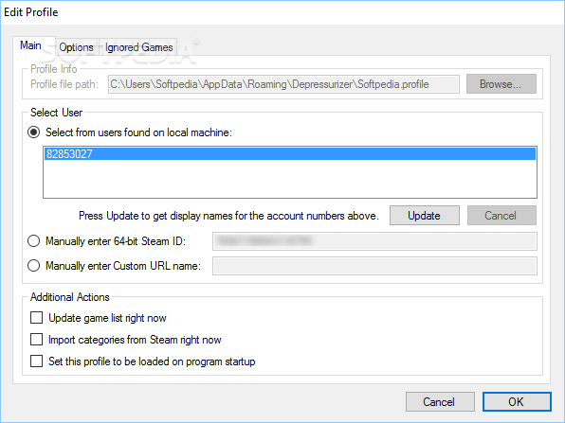Click the Custom URL name input field
565x423 pixels.
click(374, 266)
